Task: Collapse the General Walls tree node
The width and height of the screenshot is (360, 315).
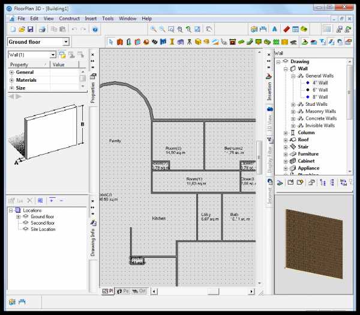Action: (x=293, y=76)
